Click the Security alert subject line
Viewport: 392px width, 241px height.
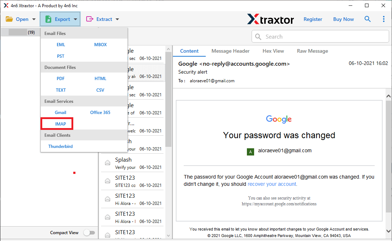tap(192, 72)
